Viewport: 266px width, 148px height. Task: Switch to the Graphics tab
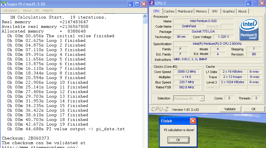coord(228,11)
